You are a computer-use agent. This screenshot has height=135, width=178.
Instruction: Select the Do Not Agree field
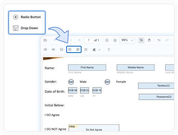[94, 128]
